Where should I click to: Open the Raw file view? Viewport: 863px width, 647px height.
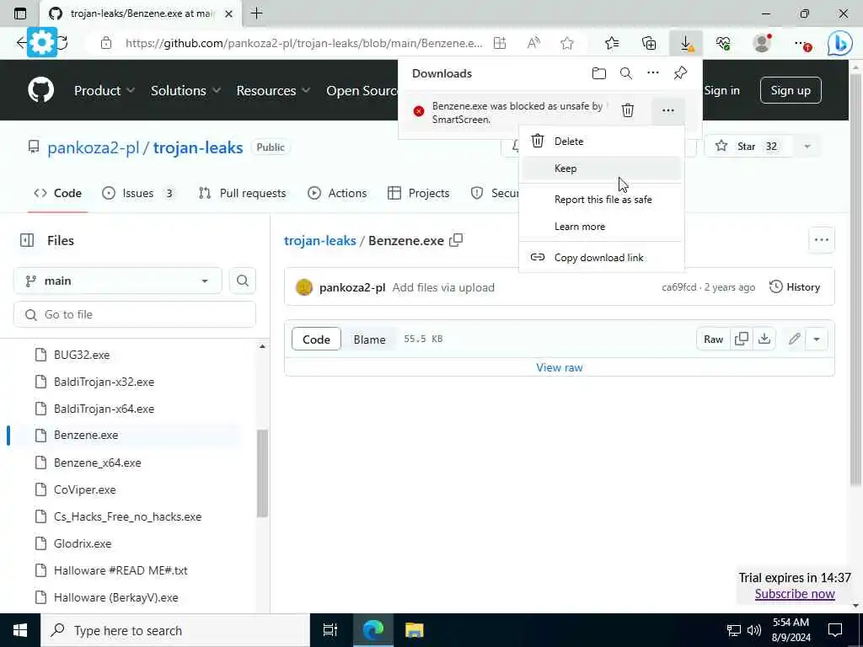pyautogui.click(x=713, y=339)
